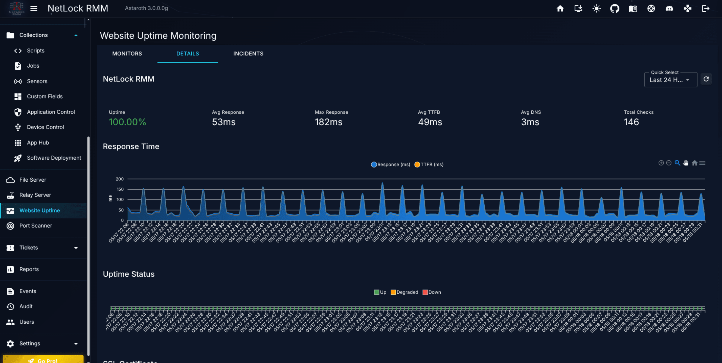Log out using the exit icon

[706, 8]
